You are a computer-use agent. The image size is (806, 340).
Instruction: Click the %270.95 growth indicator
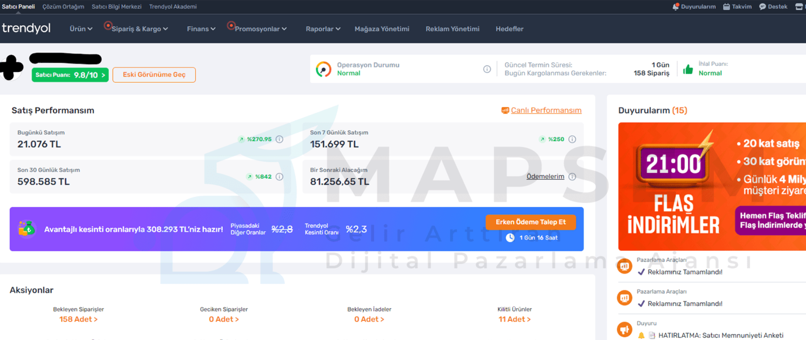pyautogui.click(x=255, y=139)
